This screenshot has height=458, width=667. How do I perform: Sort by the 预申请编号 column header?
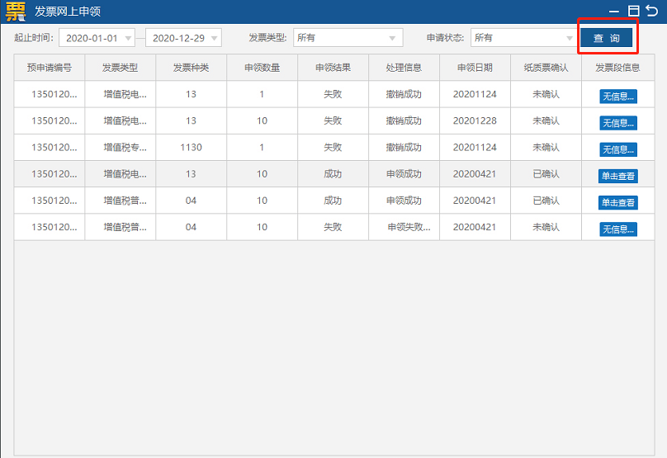[50, 68]
